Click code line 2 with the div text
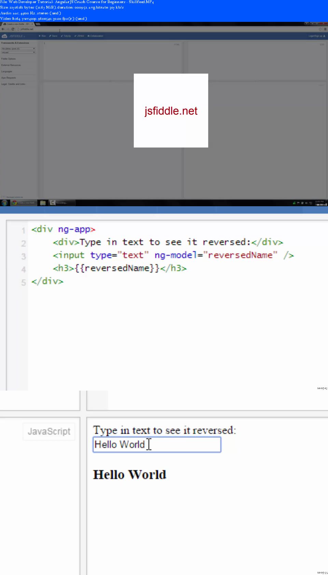The width and height of the screenshot is (328, 575). [168, 242]
